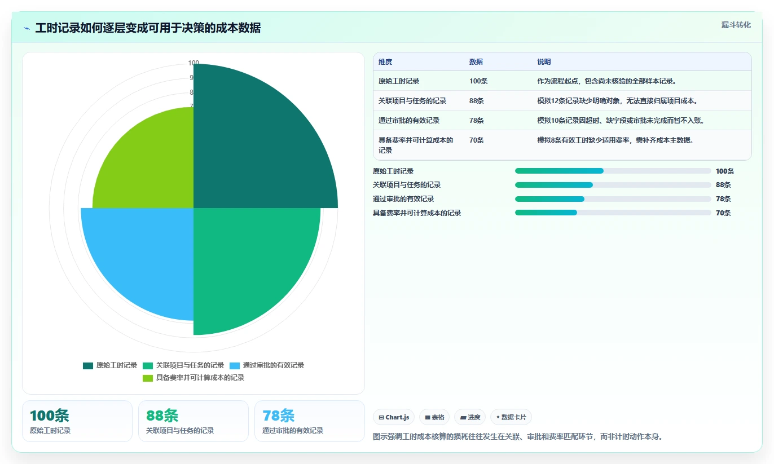Click the 70条 value in the table
The image size is (774, 464).
[476, 140]
